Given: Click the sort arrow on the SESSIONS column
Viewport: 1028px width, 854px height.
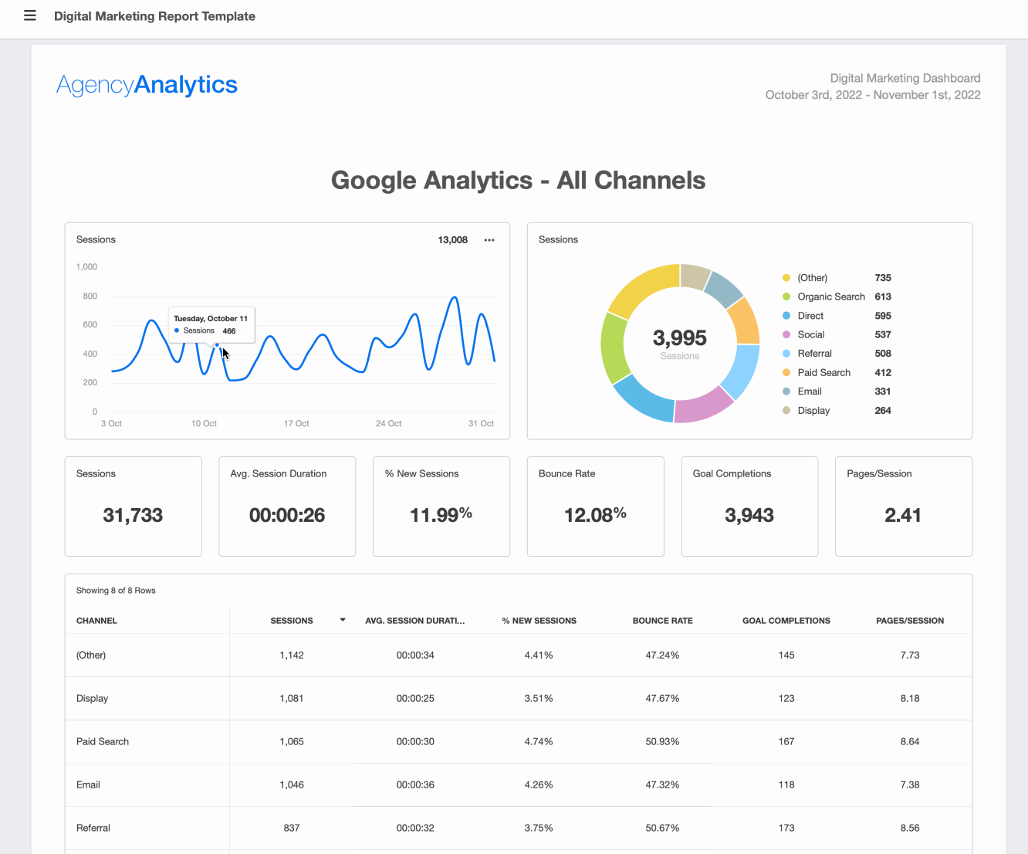Looking at the screenshot, I should [x=342, y=619].
